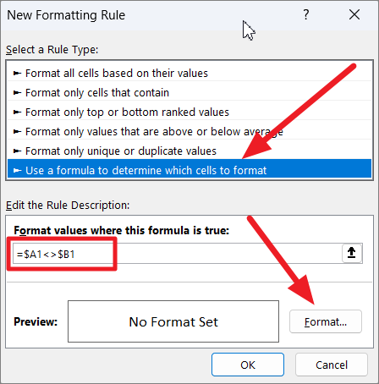Choose 'Format only values that are above or below average'
This screenshot has width=379, height=384.
[189, 132]
